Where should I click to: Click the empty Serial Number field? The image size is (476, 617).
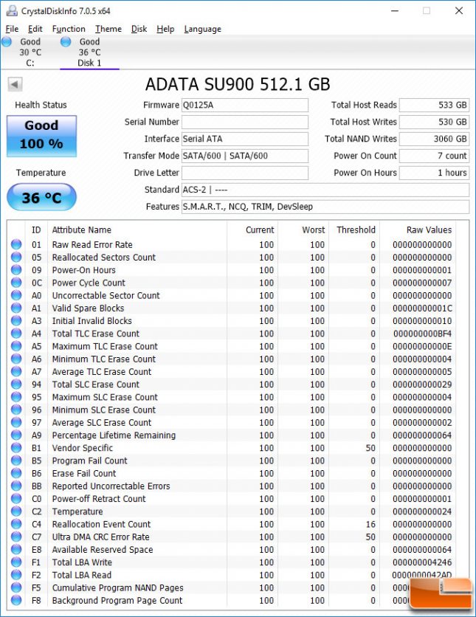click(x=245, y=122)
